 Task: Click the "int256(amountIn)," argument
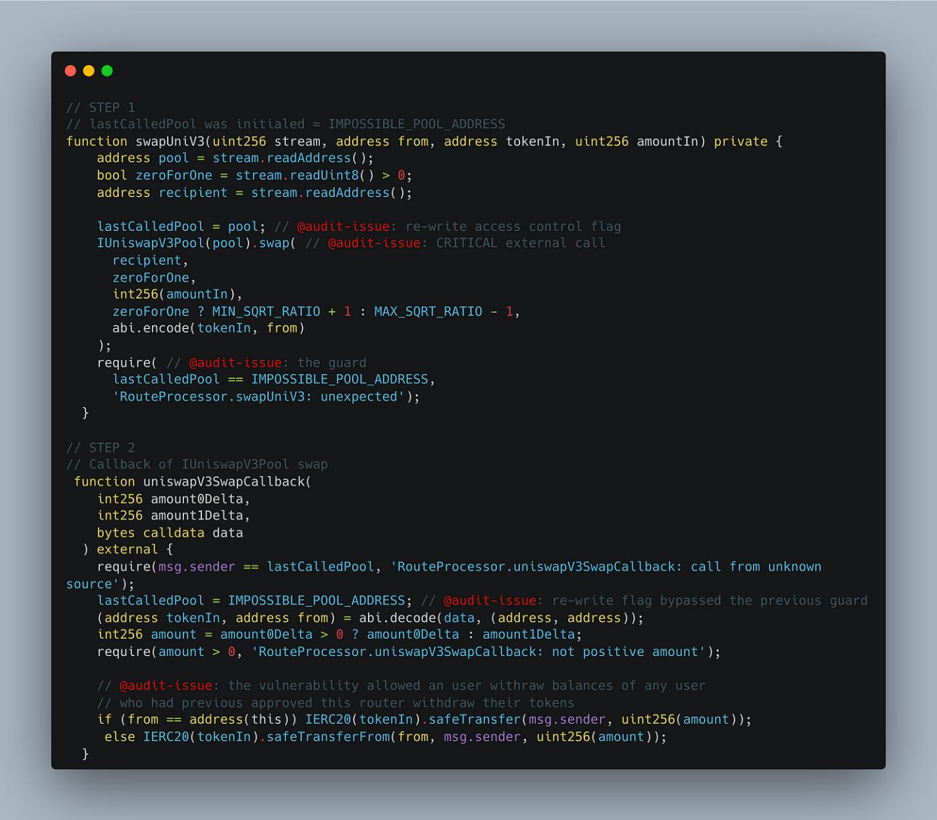click(177, 295)
